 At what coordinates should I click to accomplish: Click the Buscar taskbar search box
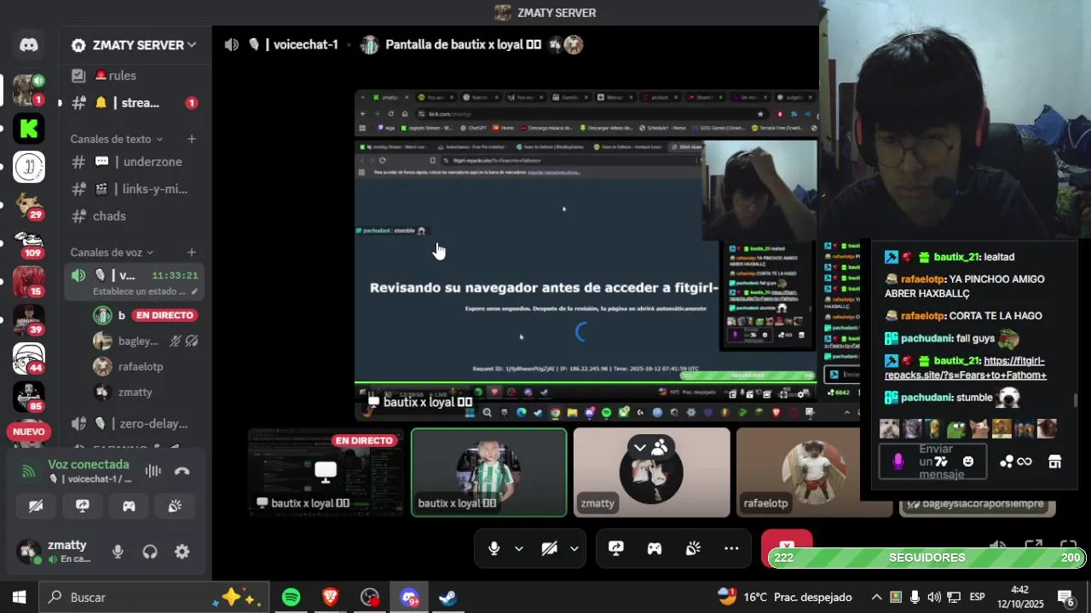(154, 598)
